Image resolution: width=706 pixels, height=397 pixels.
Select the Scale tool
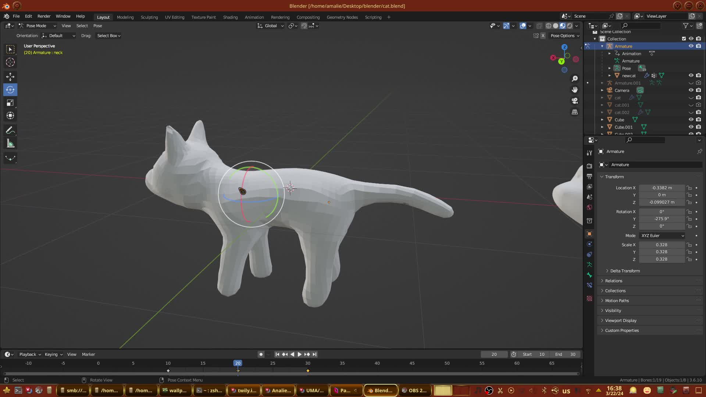tap(10, 103)
